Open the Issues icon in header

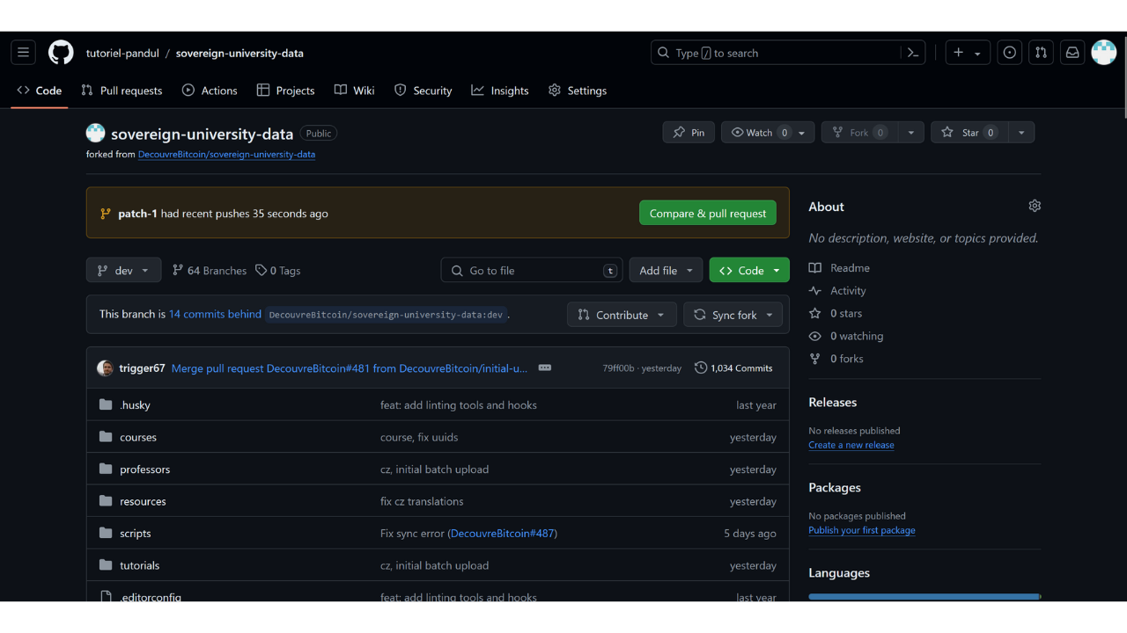click(x=1010, y=53)
